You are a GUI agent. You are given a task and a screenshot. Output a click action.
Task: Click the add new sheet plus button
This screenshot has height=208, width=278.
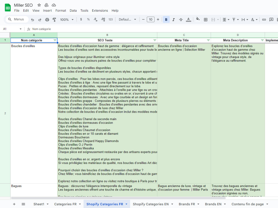pos(14,204)
